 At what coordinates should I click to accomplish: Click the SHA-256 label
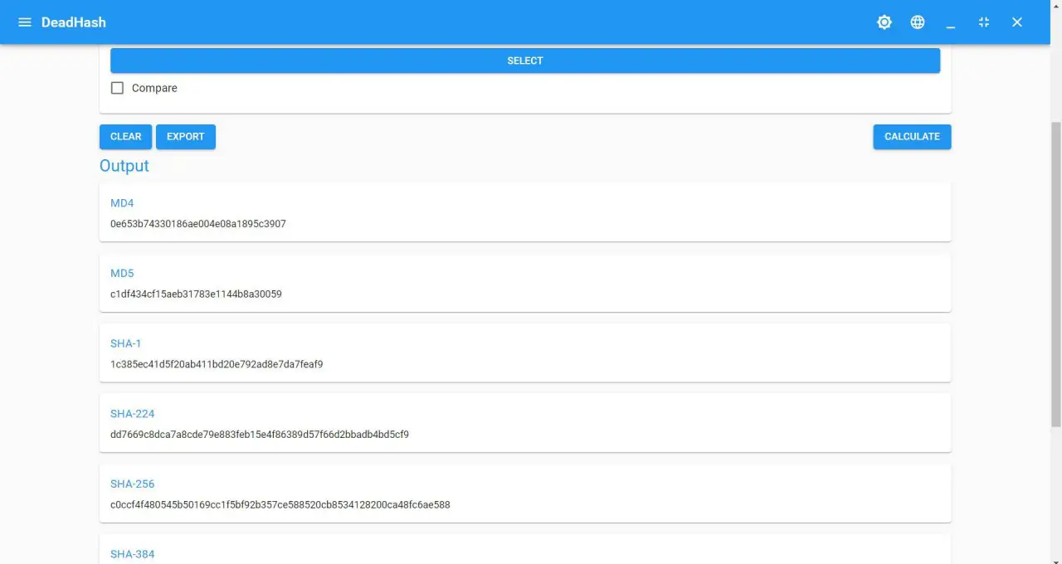tap(133, 484)
